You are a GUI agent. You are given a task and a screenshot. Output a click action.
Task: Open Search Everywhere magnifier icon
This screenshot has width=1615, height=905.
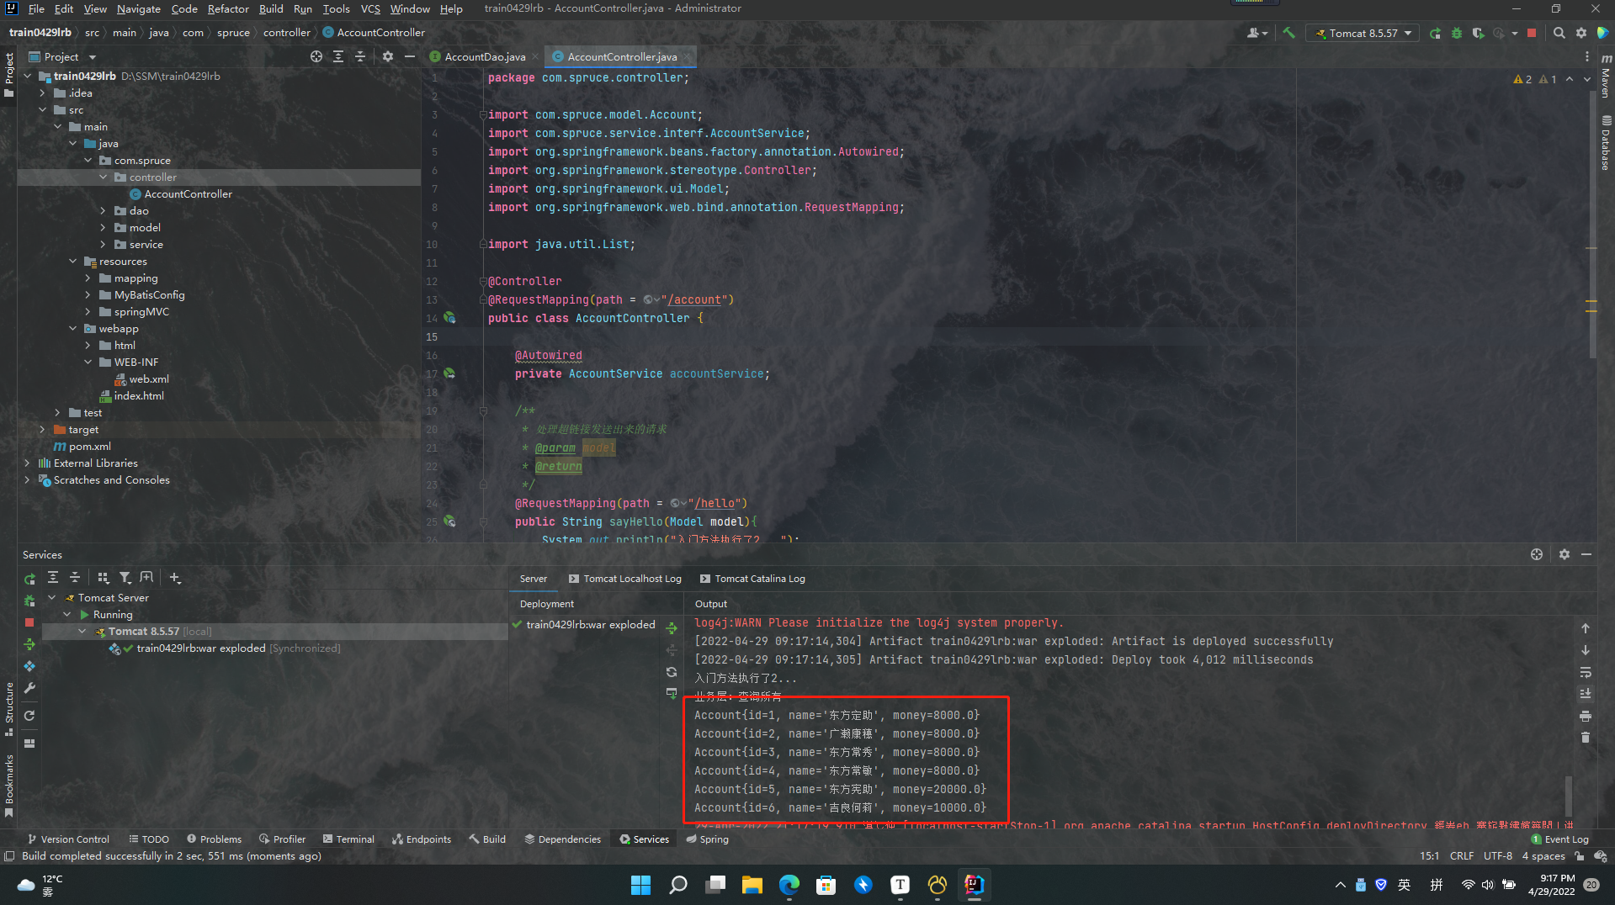1559,33
